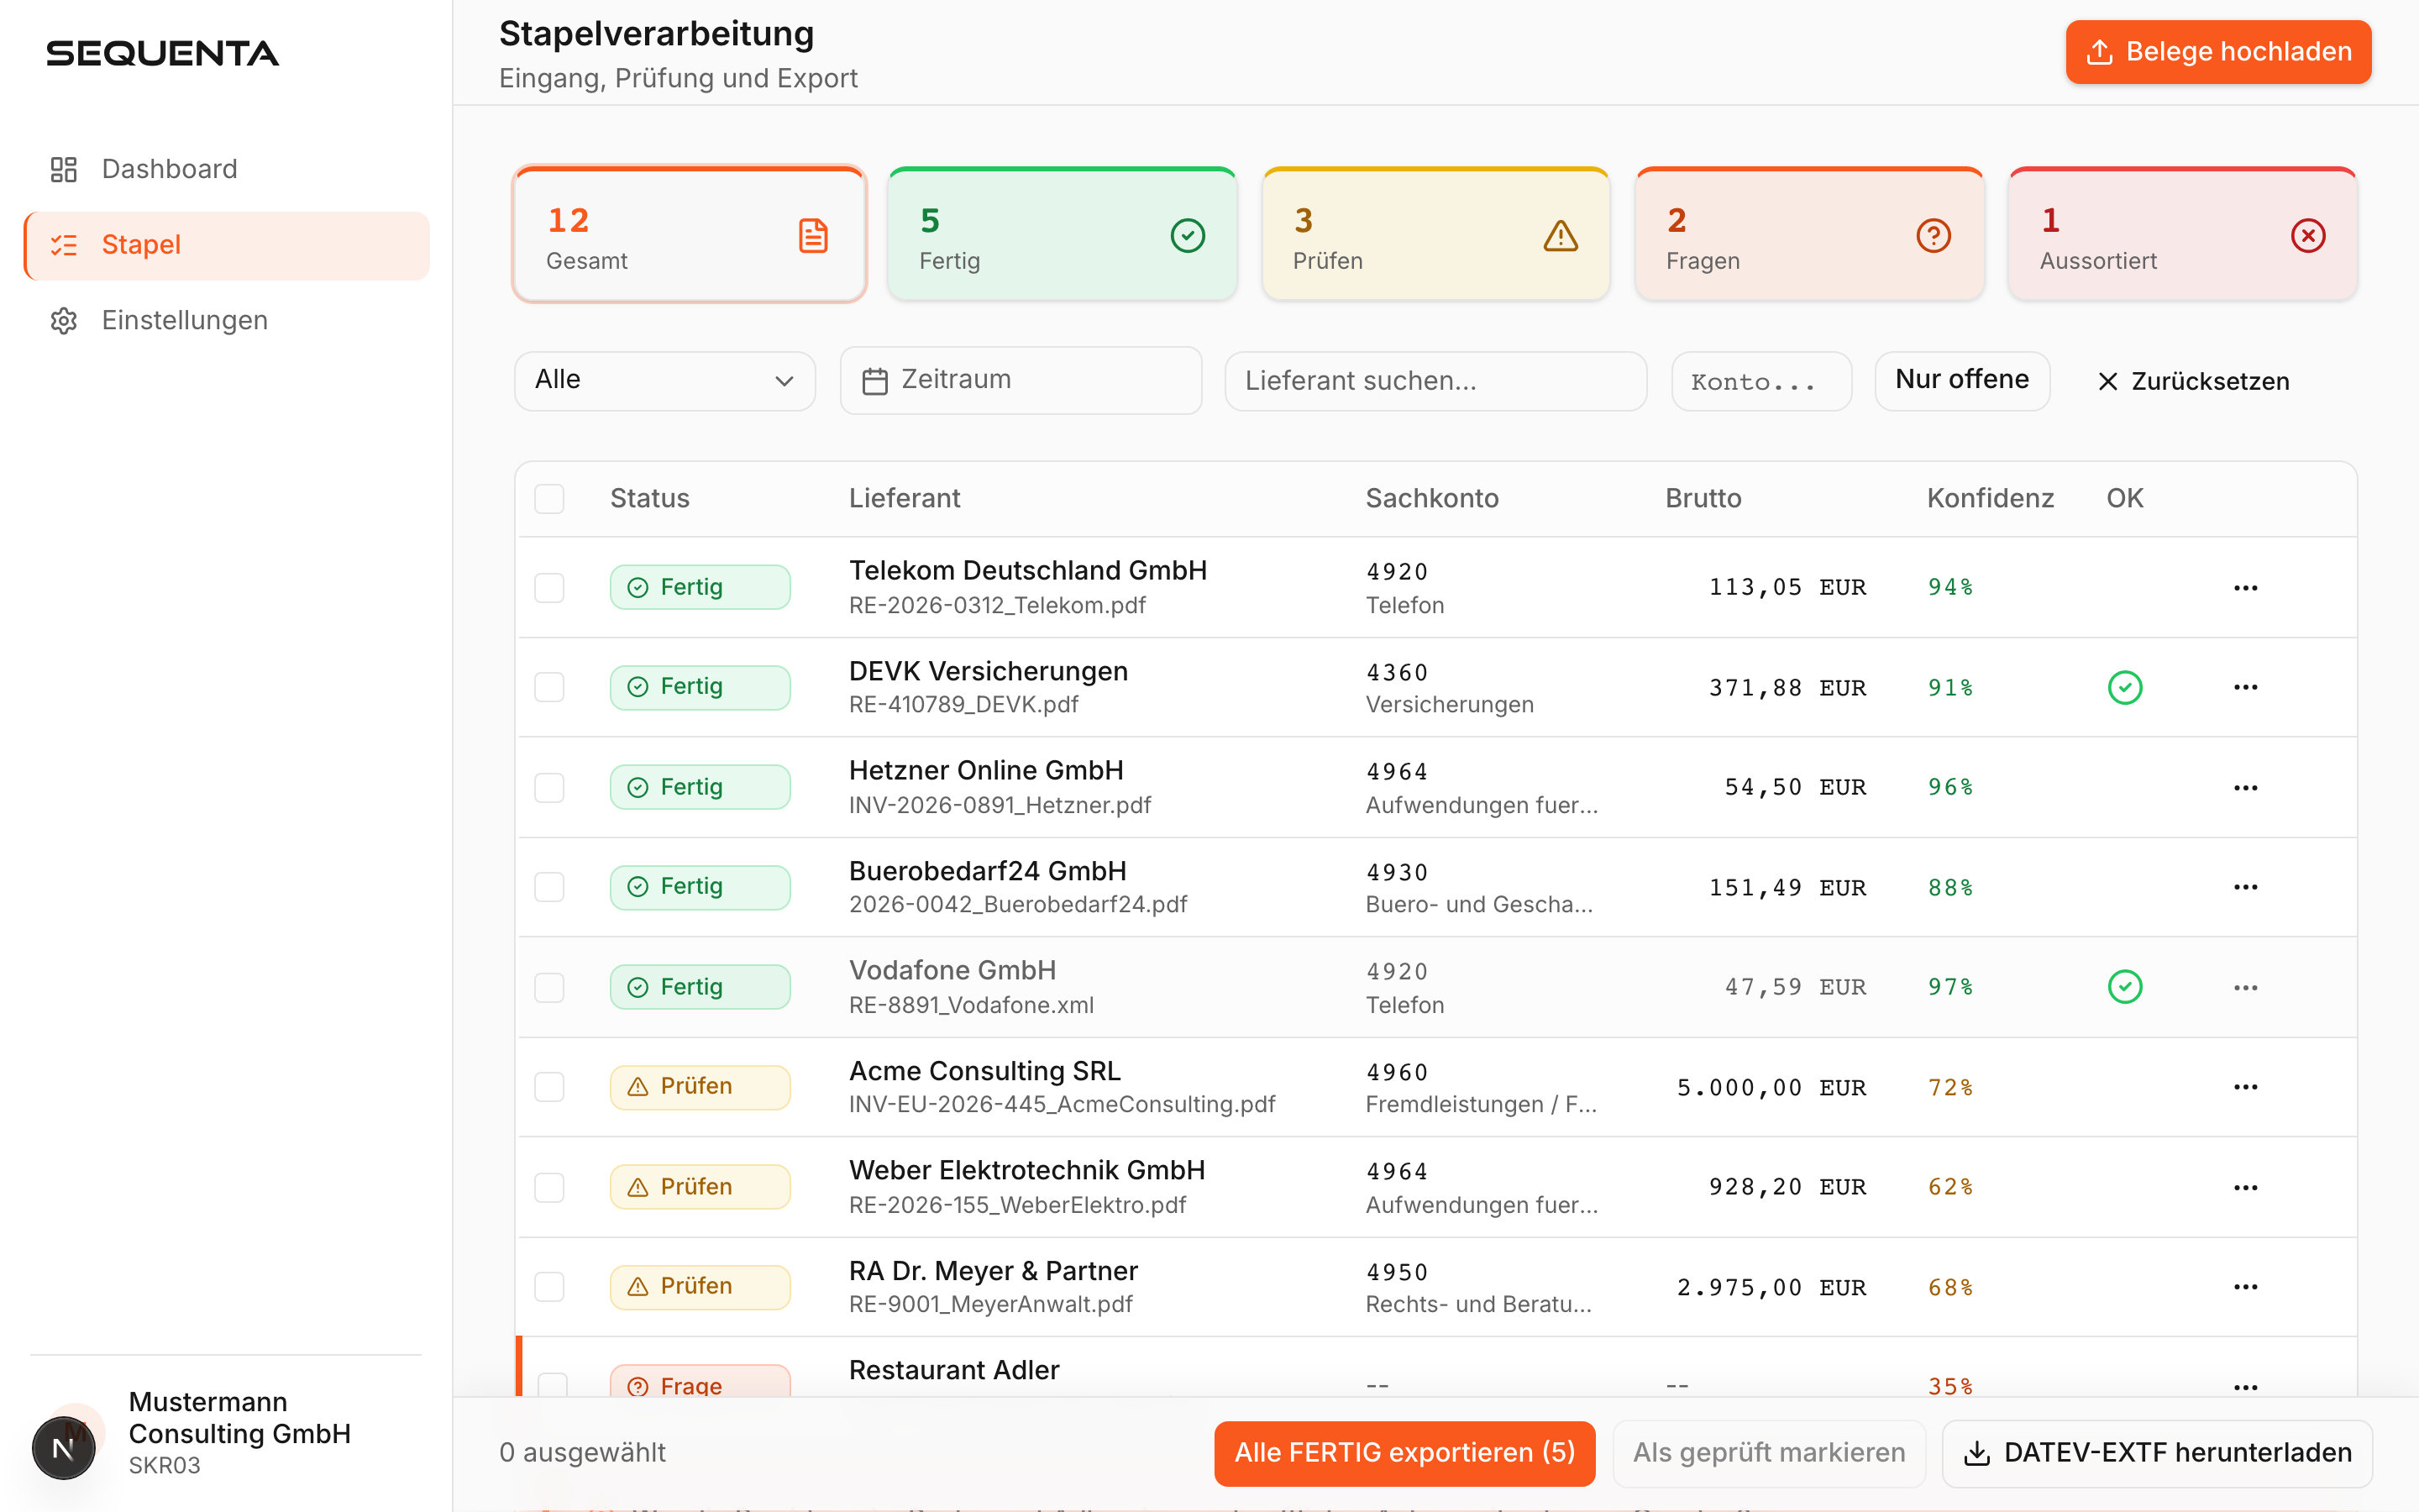
Task: Open three-dot menu for Hetzner Online GmbH
Action: [x=2245, y=788]
